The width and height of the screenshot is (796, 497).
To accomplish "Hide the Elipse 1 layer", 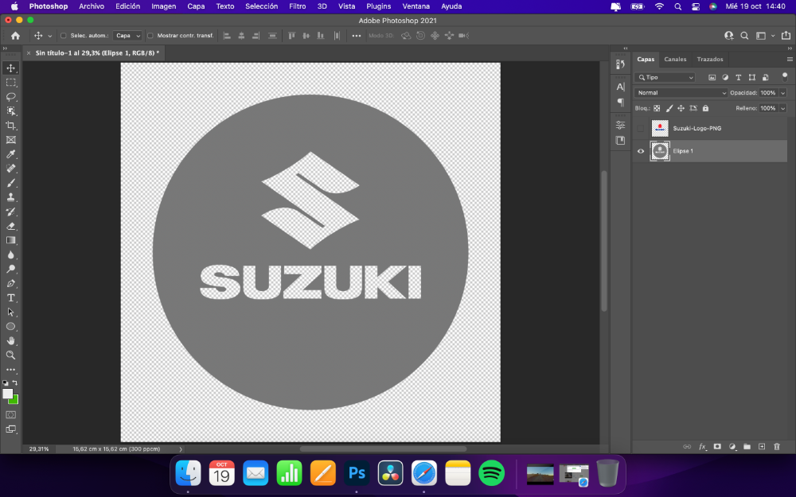I will tap(641, 151).
